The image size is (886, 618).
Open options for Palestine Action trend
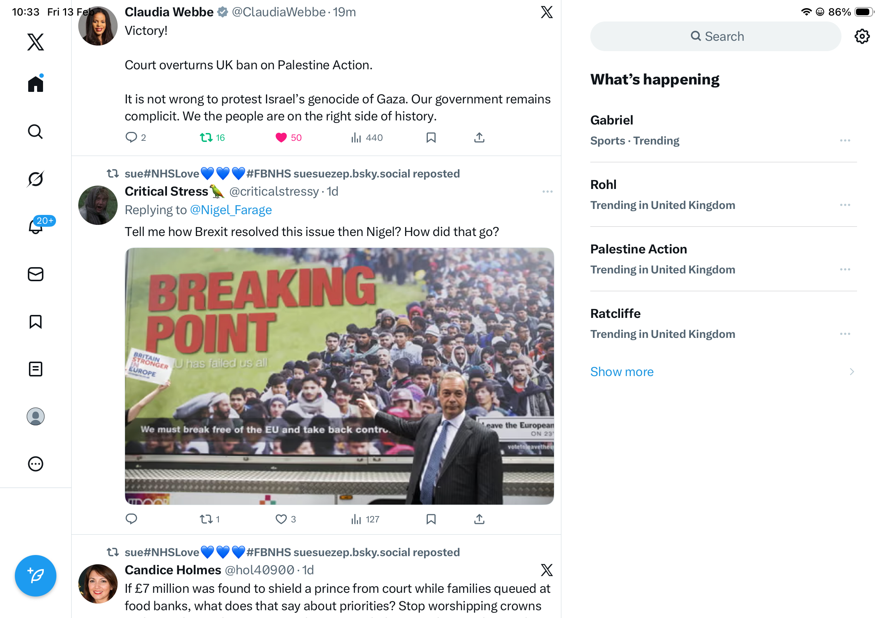point(845,269)
